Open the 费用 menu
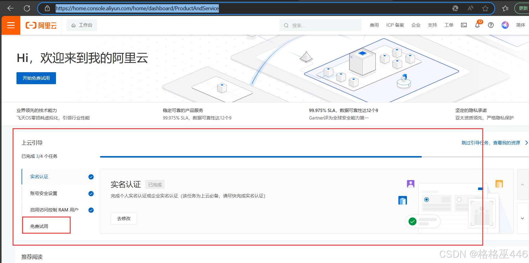This screenshot has height=263, width=529. pyautogui.click(x=374, y=25)
